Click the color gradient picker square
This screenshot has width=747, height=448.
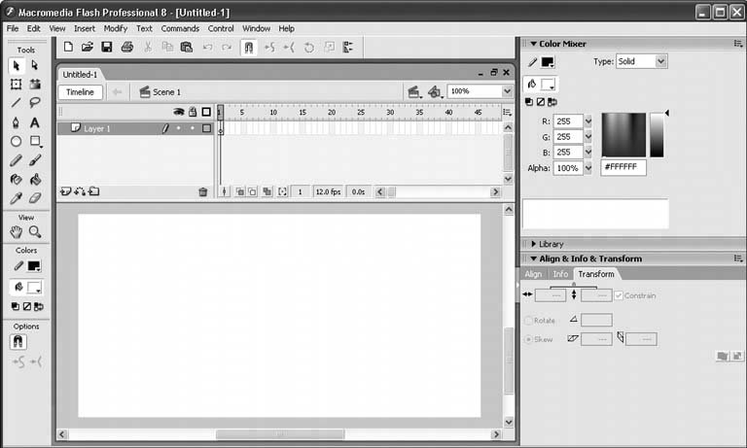click(x=623, y=135)
